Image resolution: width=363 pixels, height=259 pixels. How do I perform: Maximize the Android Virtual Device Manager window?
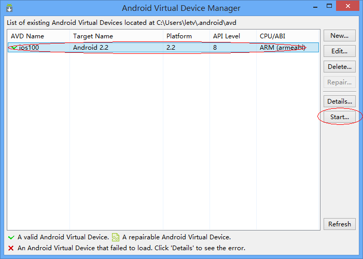click(x=329, y=6)
